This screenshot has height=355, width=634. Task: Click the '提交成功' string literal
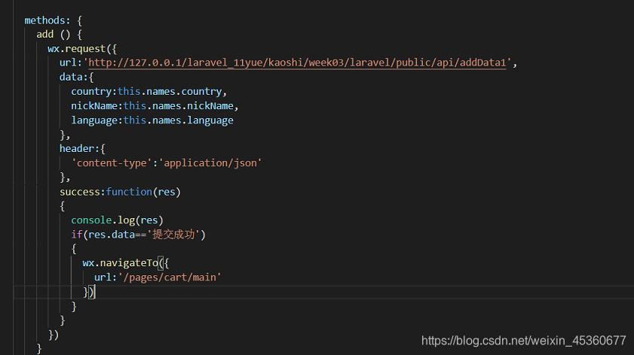pos(173,235)
